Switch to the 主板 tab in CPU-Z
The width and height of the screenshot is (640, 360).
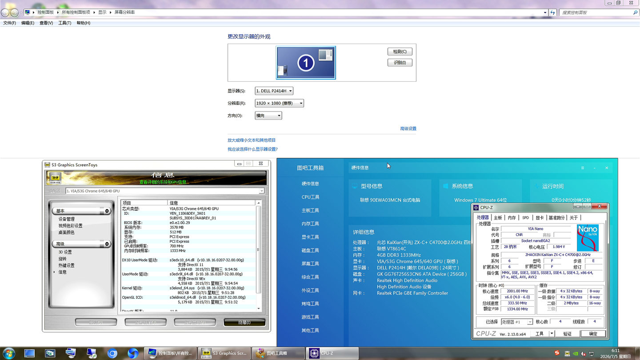498,218
